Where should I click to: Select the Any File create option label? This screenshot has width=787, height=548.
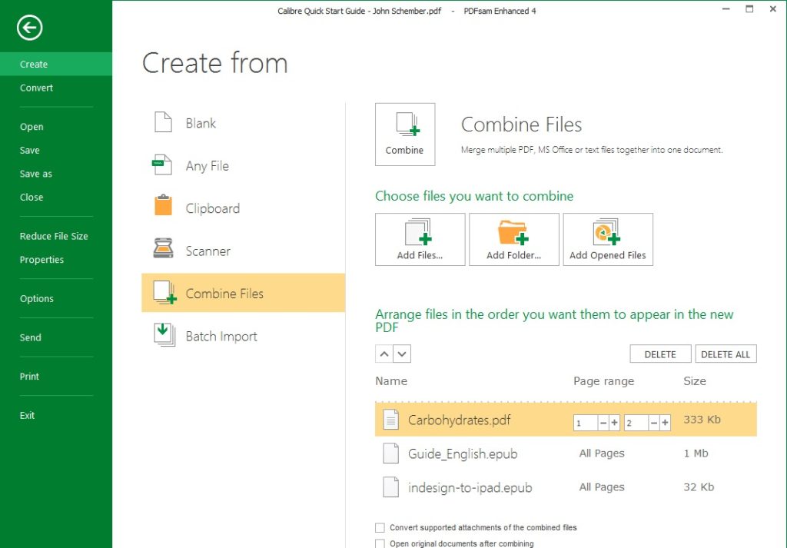pos(208,165)
